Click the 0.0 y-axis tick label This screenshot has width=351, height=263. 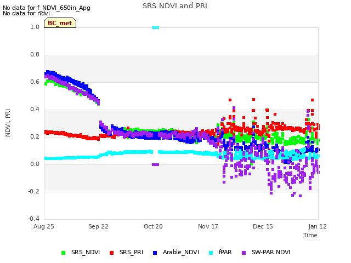[x=35, y=164]
